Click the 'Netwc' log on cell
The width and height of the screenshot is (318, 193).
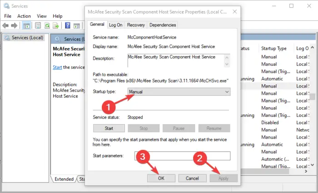(303, 130)
